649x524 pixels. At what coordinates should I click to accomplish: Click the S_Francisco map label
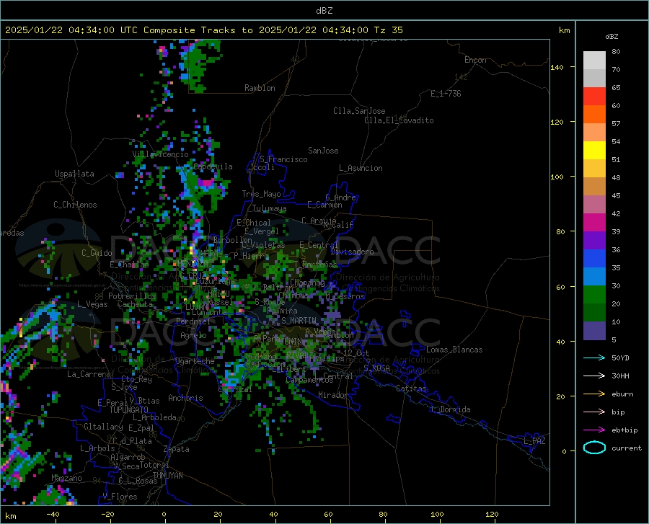(283, 159)
